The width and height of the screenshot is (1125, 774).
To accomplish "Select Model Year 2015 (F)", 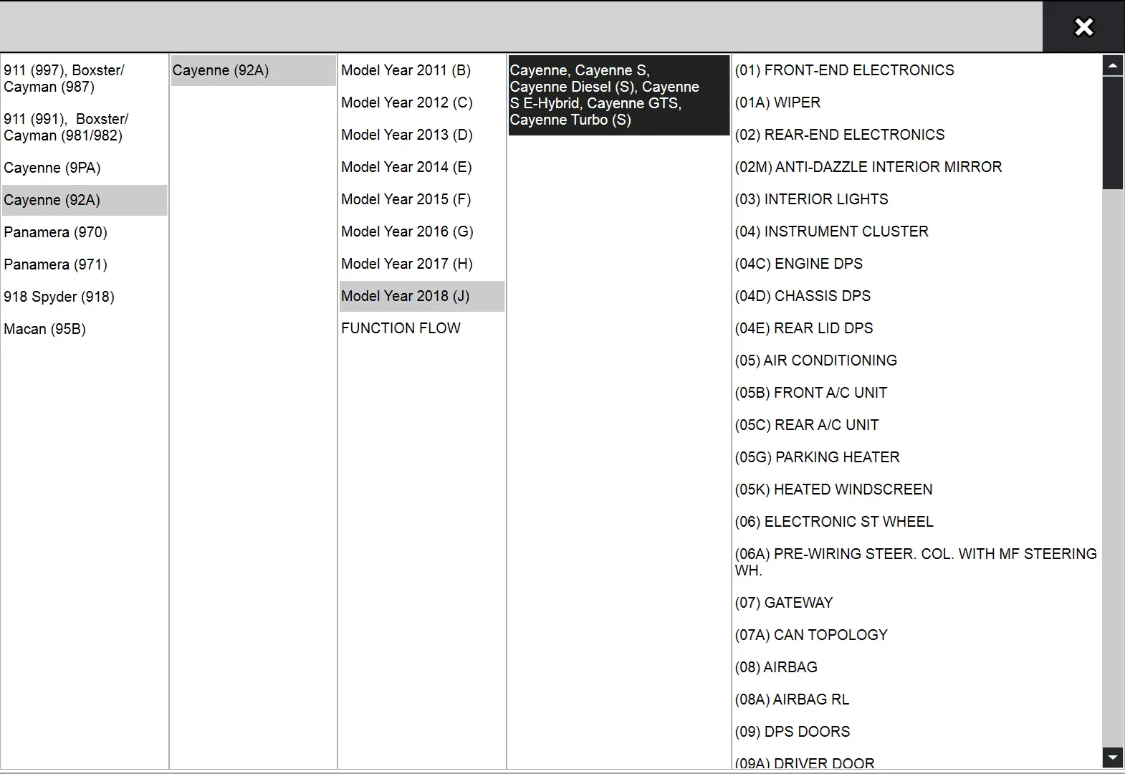I will 406,199.
